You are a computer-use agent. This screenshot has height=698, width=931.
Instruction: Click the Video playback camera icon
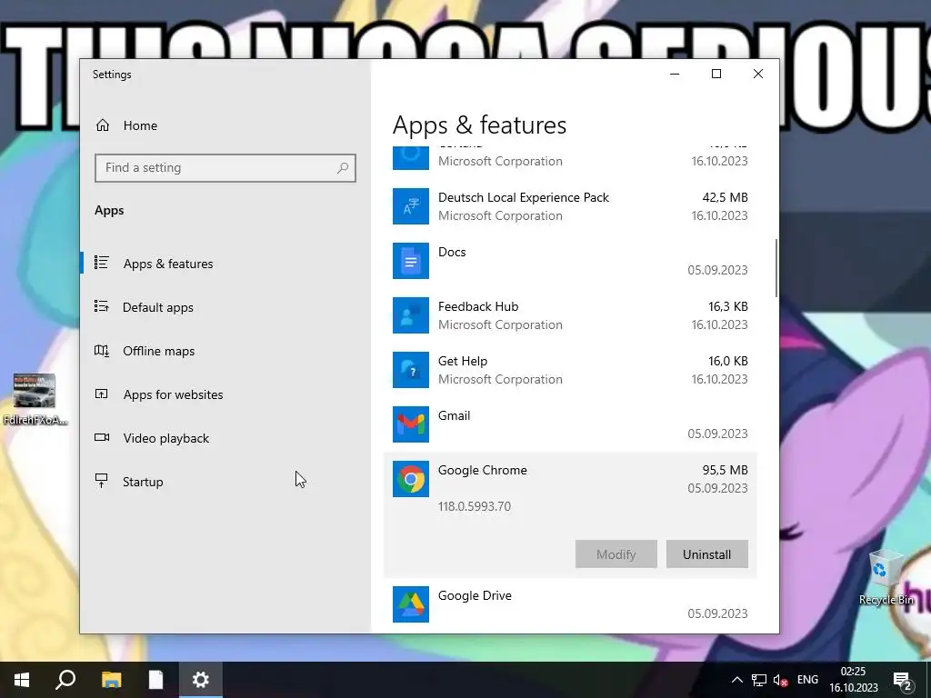click(x=102, y=437)
